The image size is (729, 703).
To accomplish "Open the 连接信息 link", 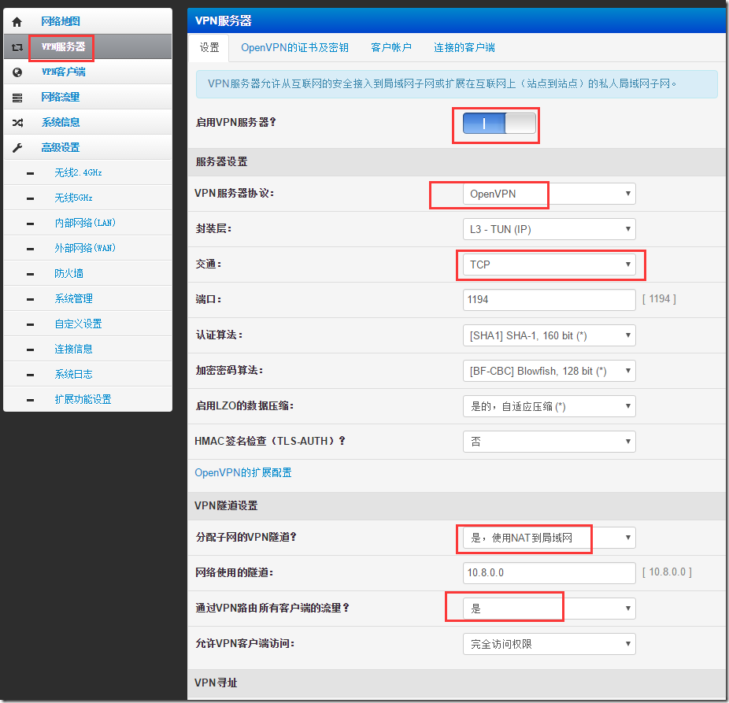I will pyautogui.click(x=73, y=350).
